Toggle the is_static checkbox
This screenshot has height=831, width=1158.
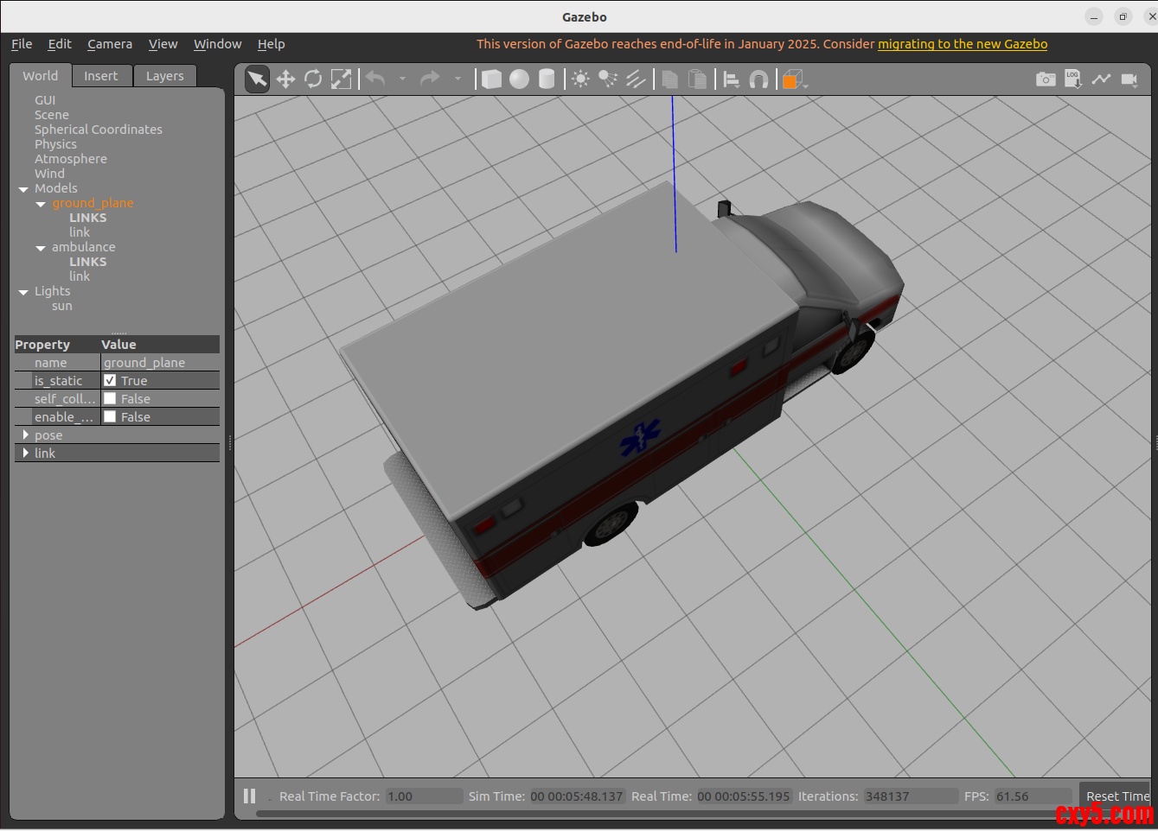pyautogui.click(x=110, y=381)
